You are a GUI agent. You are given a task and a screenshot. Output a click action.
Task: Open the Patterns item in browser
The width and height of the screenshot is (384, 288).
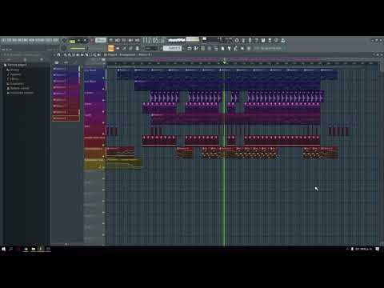pos(14,74)
